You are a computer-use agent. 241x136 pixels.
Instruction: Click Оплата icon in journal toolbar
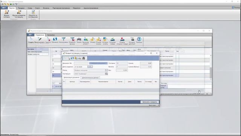pos(93,40)
